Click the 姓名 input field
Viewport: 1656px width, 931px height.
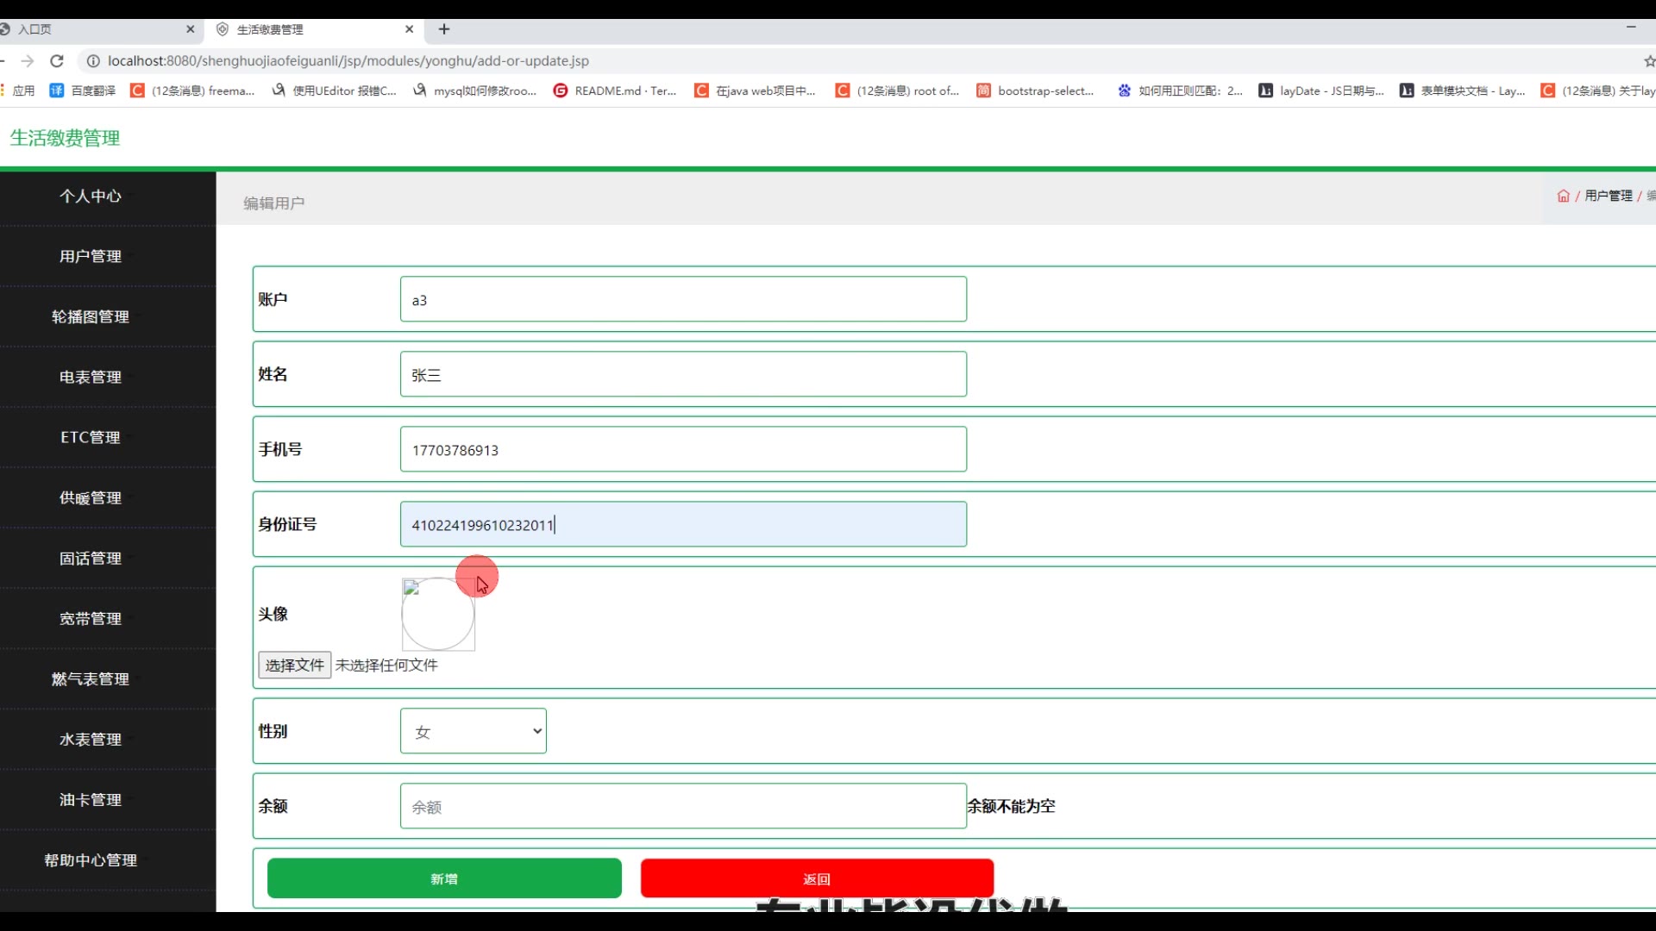683,374
